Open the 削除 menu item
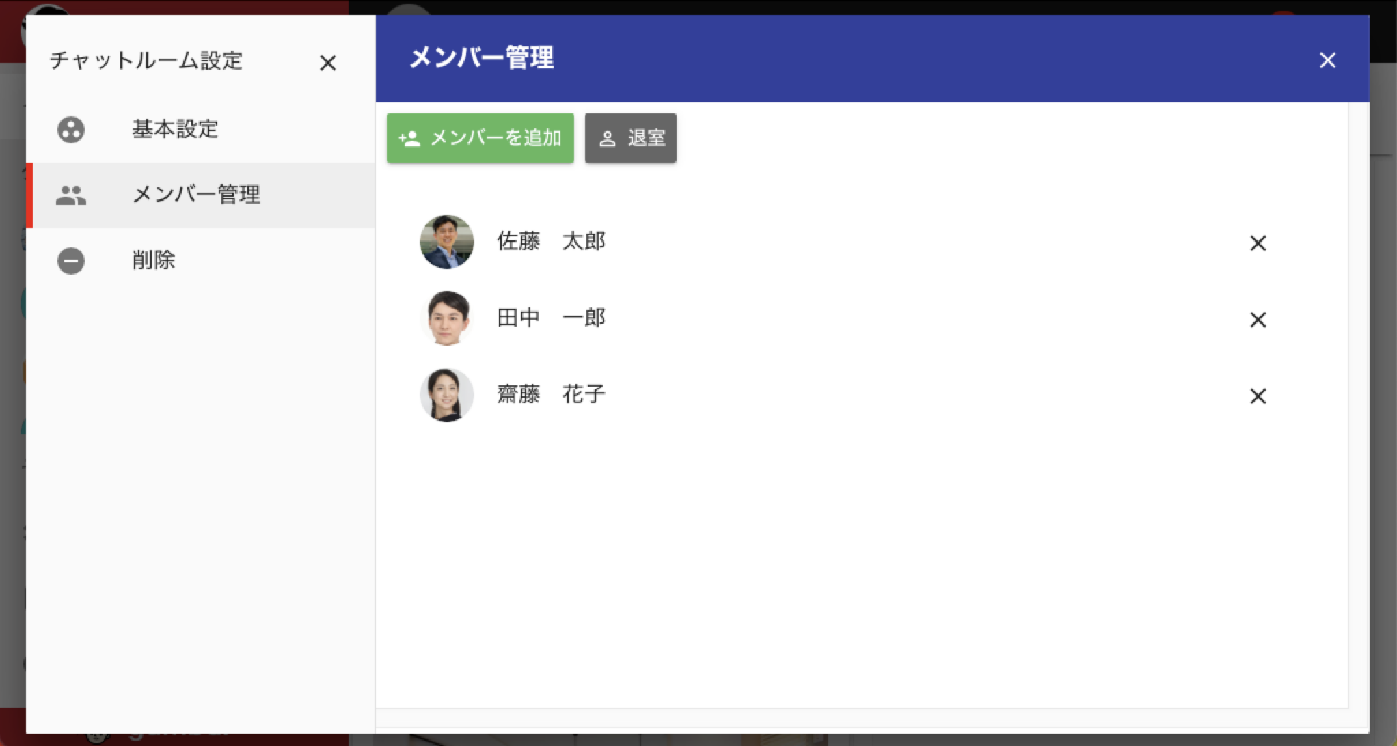Viewport: 1397px width, 746px height. [200, 261]
